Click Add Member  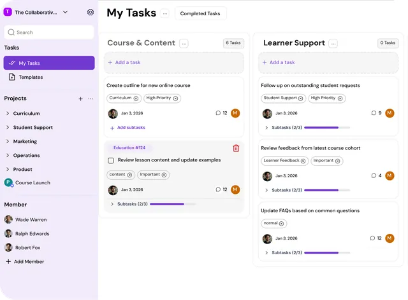[x=25, y=262]
